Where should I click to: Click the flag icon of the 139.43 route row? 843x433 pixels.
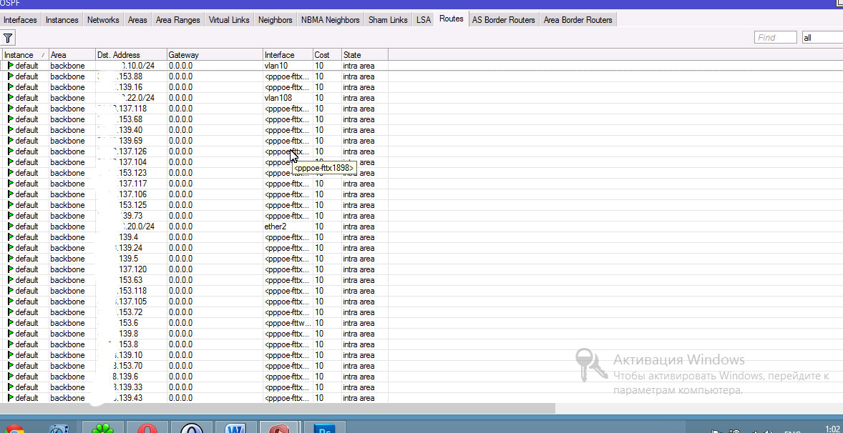coord(10,398)
